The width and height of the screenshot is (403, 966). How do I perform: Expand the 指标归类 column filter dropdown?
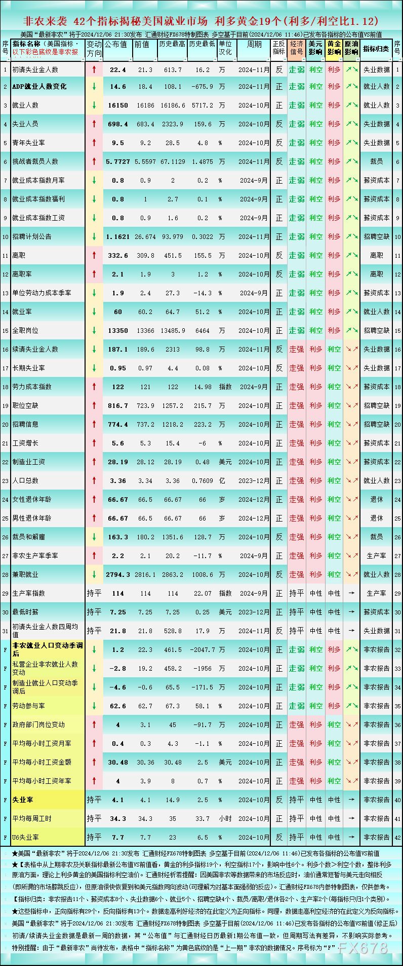(x=390, y=59)
